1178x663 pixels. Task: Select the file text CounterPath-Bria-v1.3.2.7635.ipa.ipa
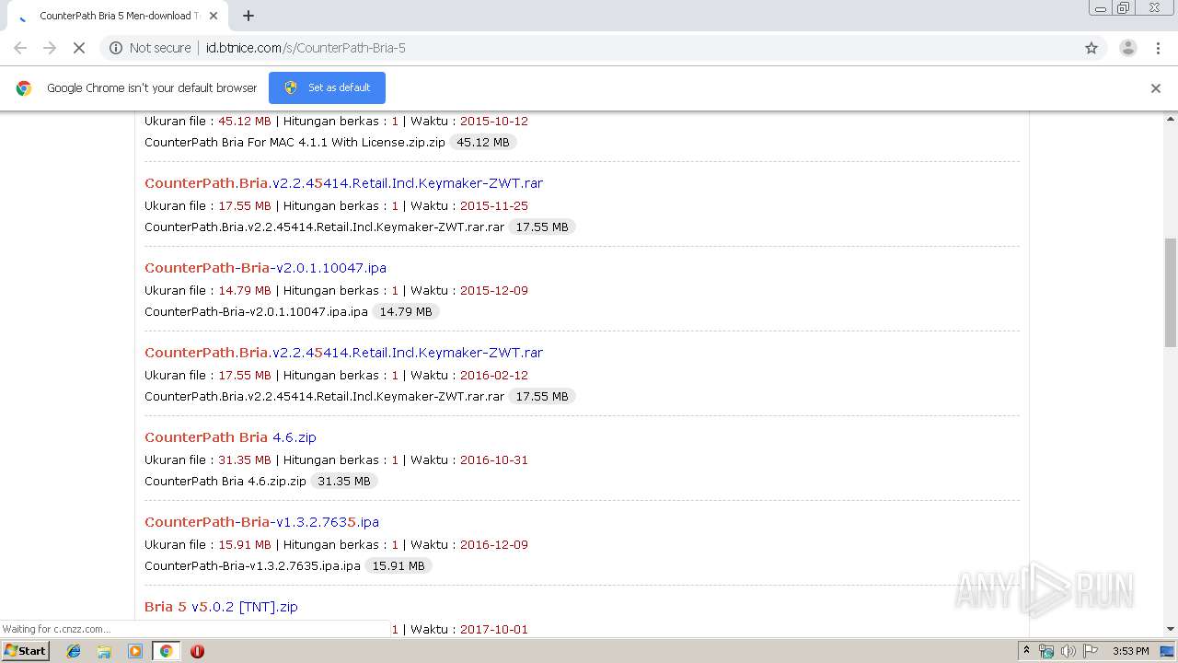point(252,565)
